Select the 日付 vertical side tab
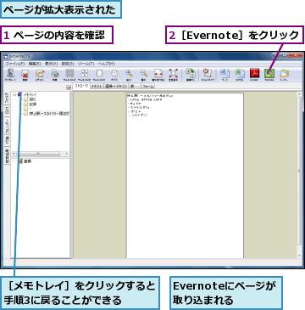 (7, 110)
